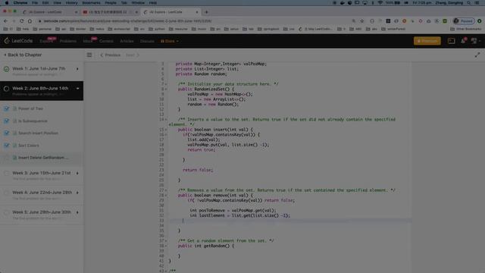Screen dimensions: 485x273
Task: Open the Store dropdown in LeetCode navbar
Action: pyautogui.click(x=170, y=41)
